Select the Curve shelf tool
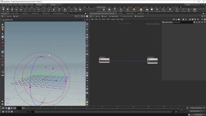Image resolution: width=206 pixels, height=116 pixels. coord(39,10)
